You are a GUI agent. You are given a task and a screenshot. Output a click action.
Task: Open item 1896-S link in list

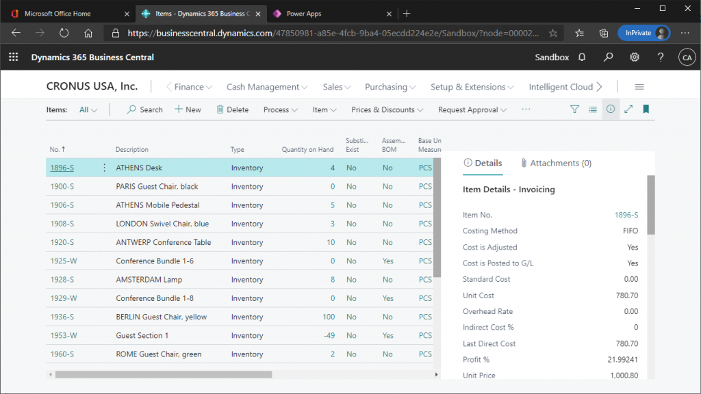(x=62, y=168)
